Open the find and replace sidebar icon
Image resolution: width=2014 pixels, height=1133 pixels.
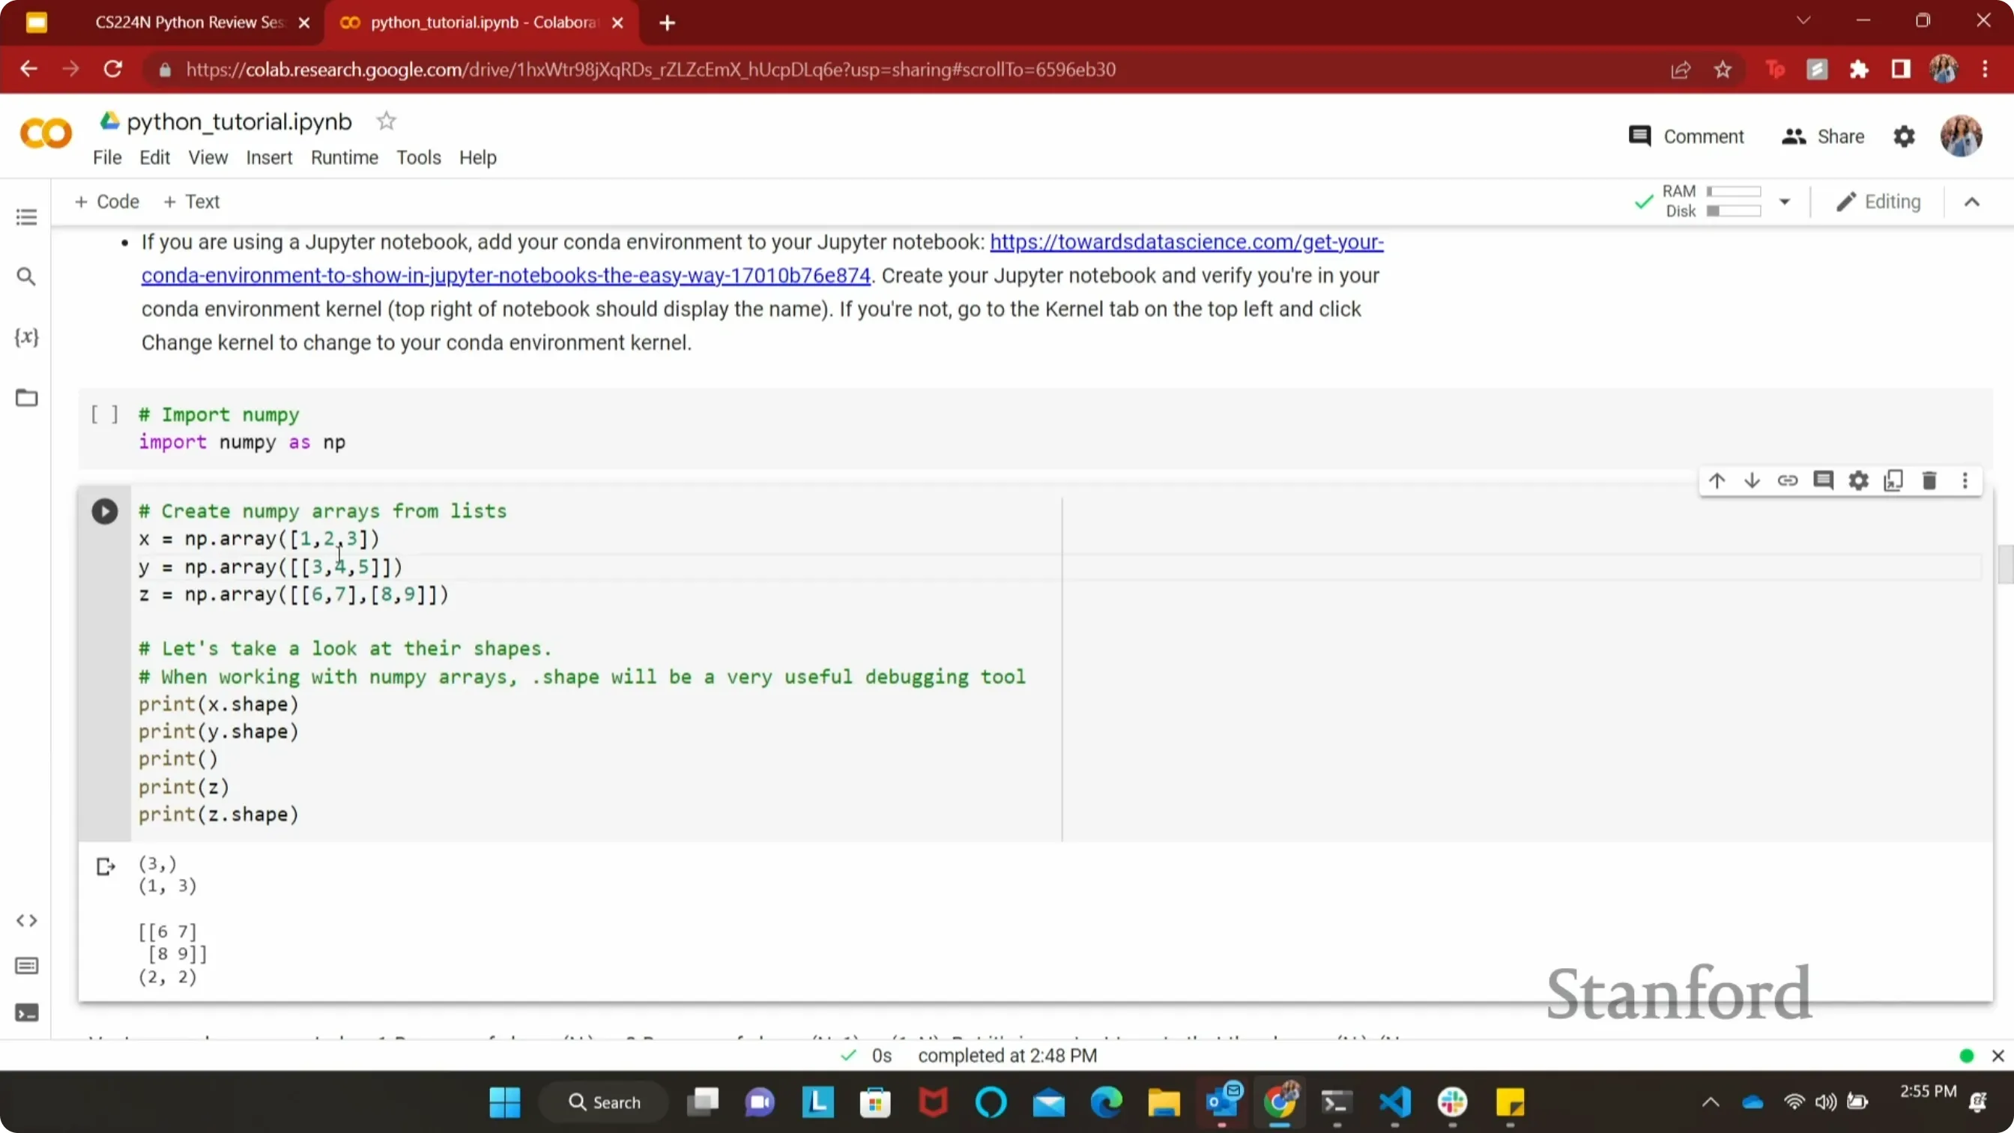click(26, 277)
